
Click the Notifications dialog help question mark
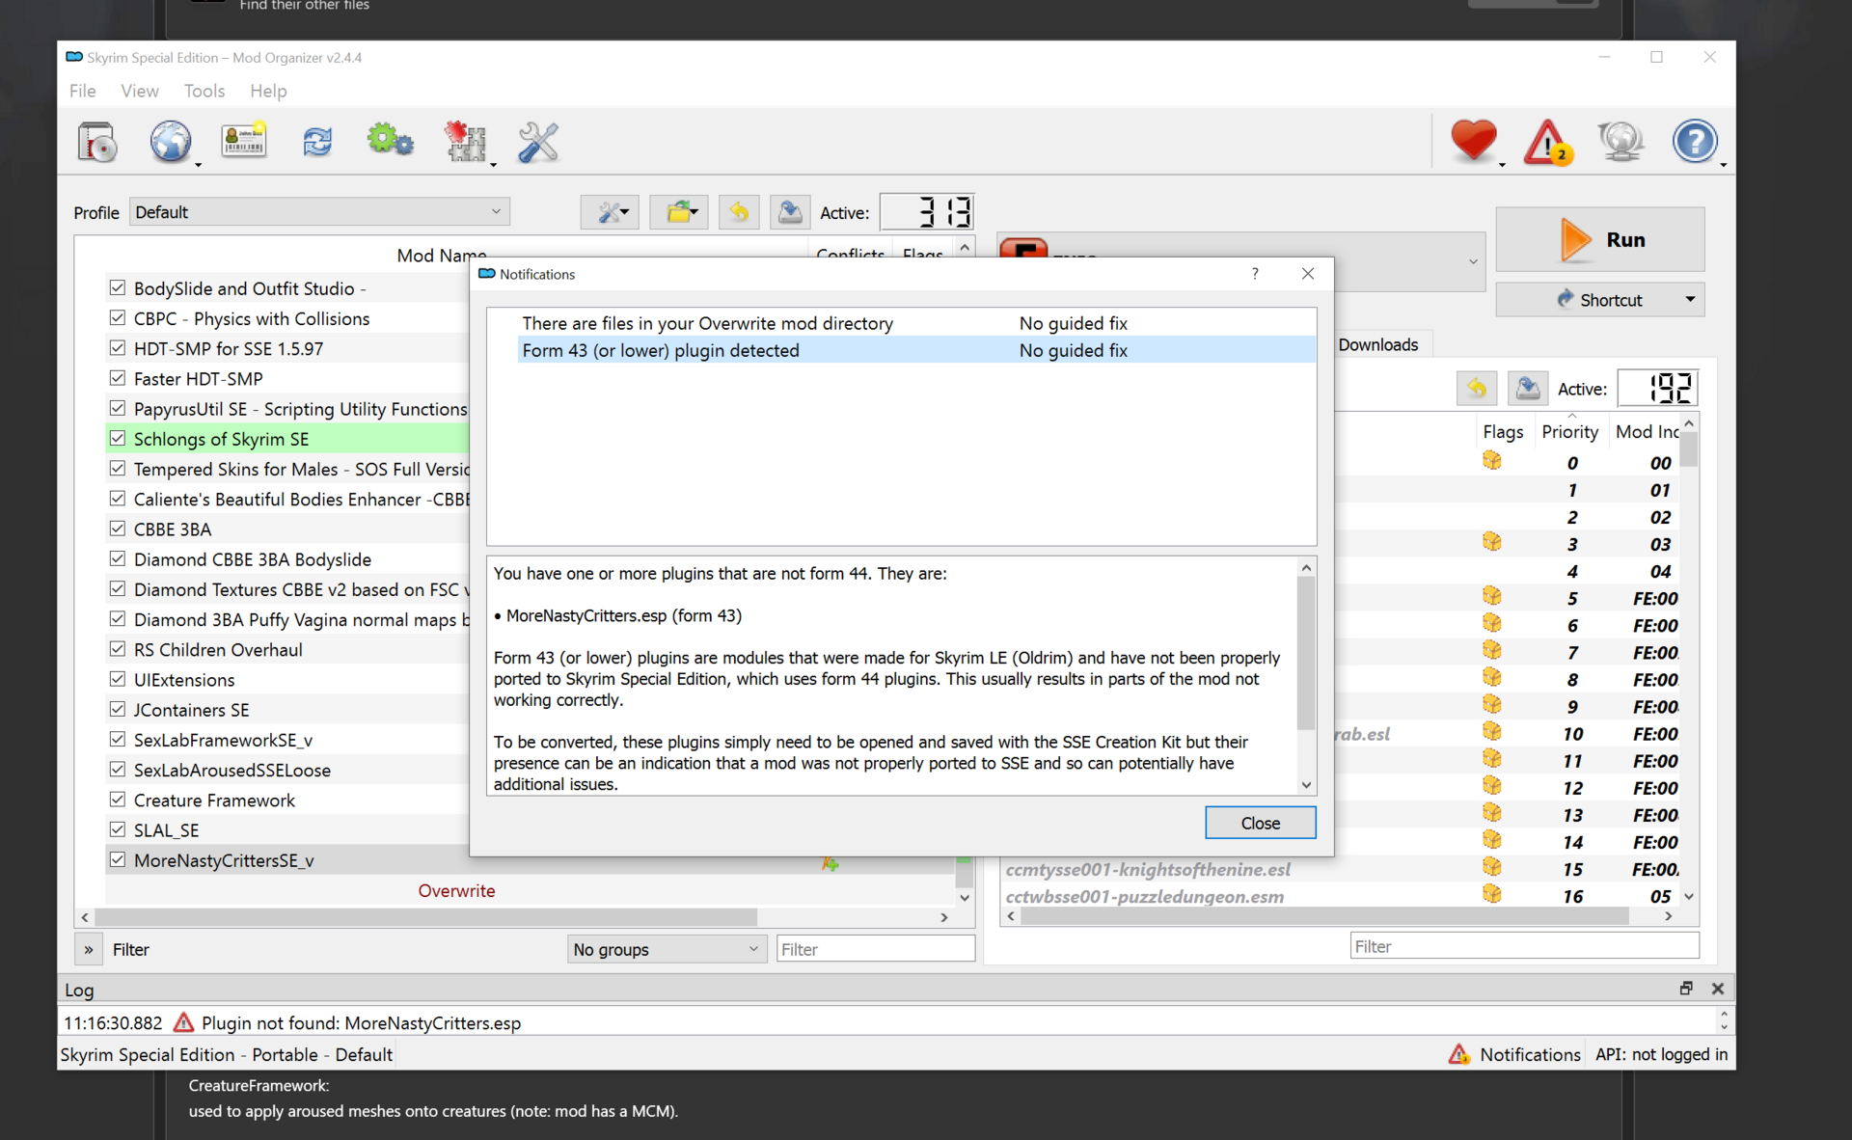coord(1255,274)
